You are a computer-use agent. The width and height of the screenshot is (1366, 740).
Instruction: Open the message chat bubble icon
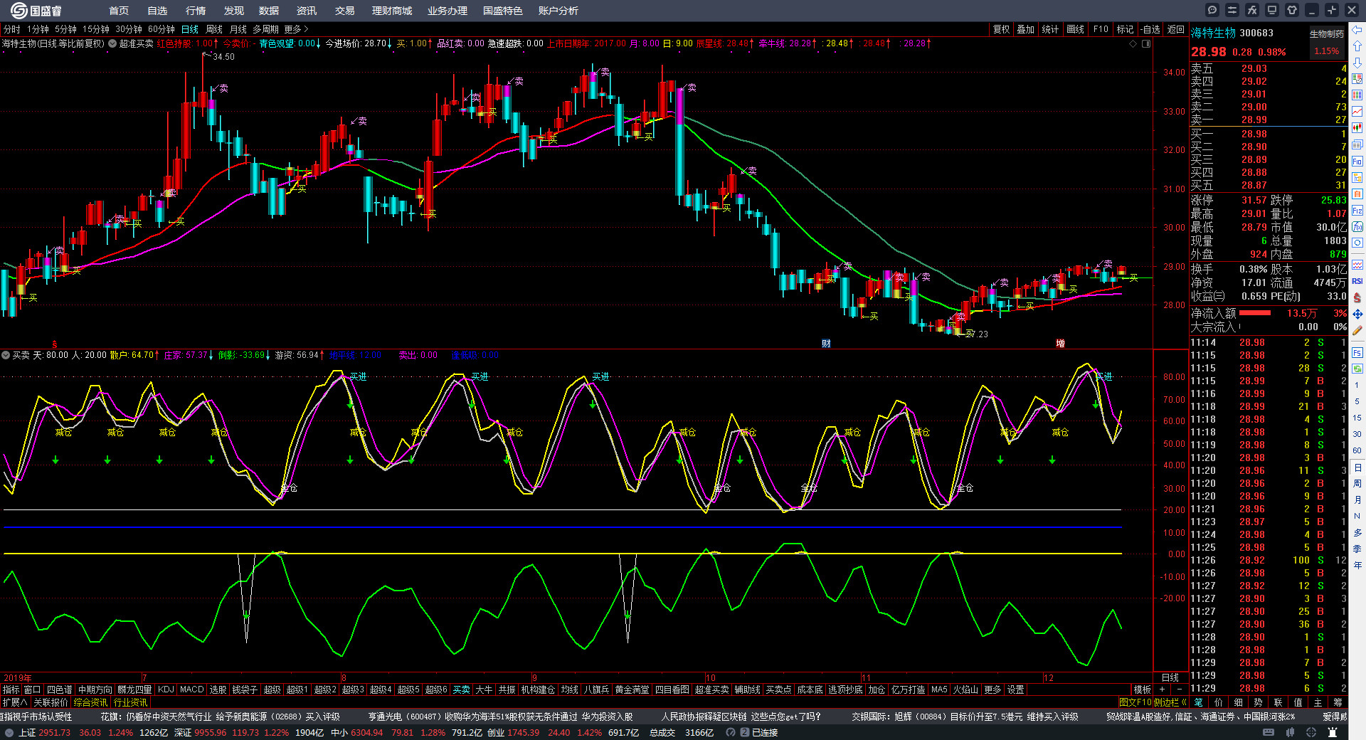click(x=1212, y=10)
